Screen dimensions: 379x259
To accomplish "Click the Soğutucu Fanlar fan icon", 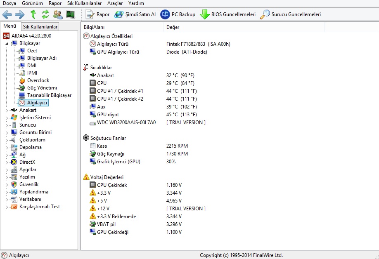I will tap(86, 138).
